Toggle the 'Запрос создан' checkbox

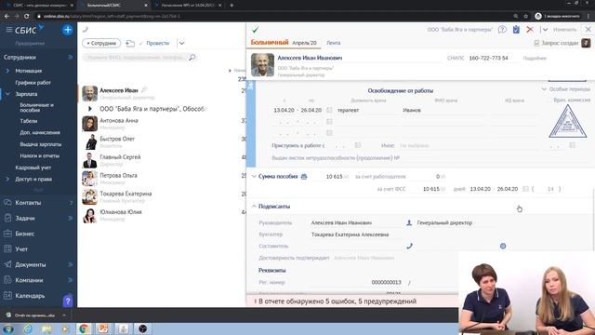coord(536,44)
